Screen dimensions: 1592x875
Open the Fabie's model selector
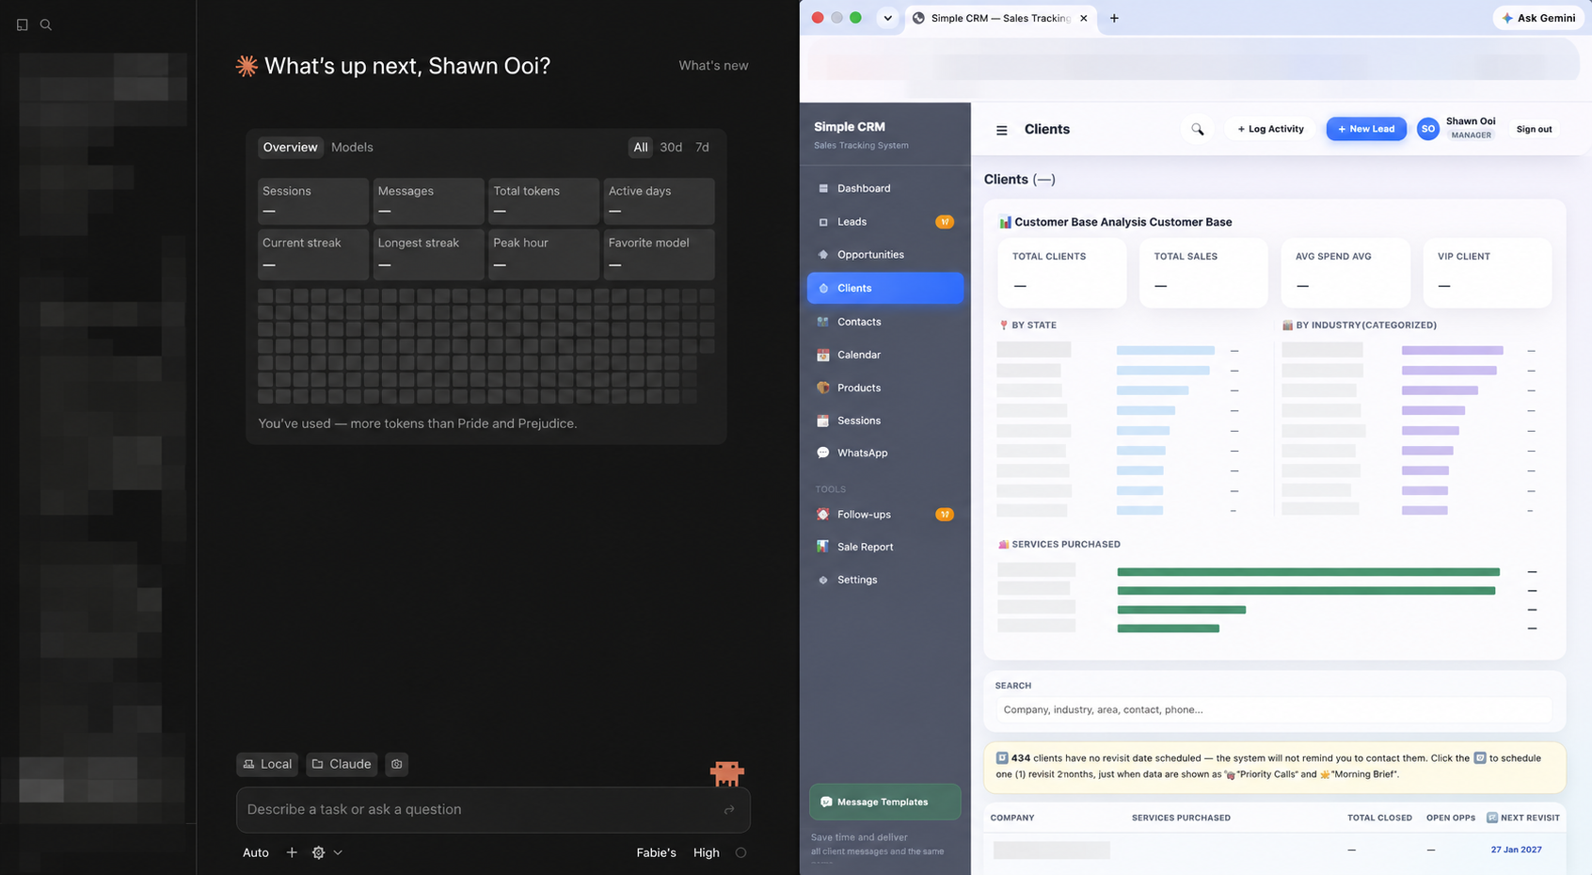tap(657, 852)
